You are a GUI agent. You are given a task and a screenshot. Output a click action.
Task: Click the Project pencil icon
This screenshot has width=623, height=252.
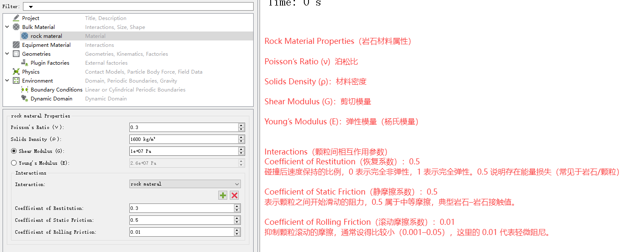[x=16, y=18]
